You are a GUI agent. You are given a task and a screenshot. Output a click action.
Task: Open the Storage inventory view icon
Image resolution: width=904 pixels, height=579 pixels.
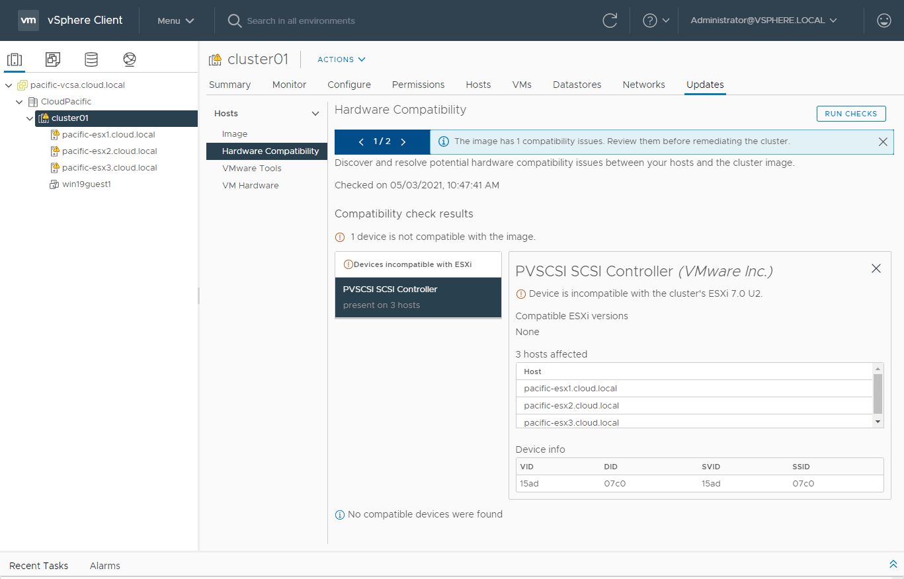tap(91, 59)
